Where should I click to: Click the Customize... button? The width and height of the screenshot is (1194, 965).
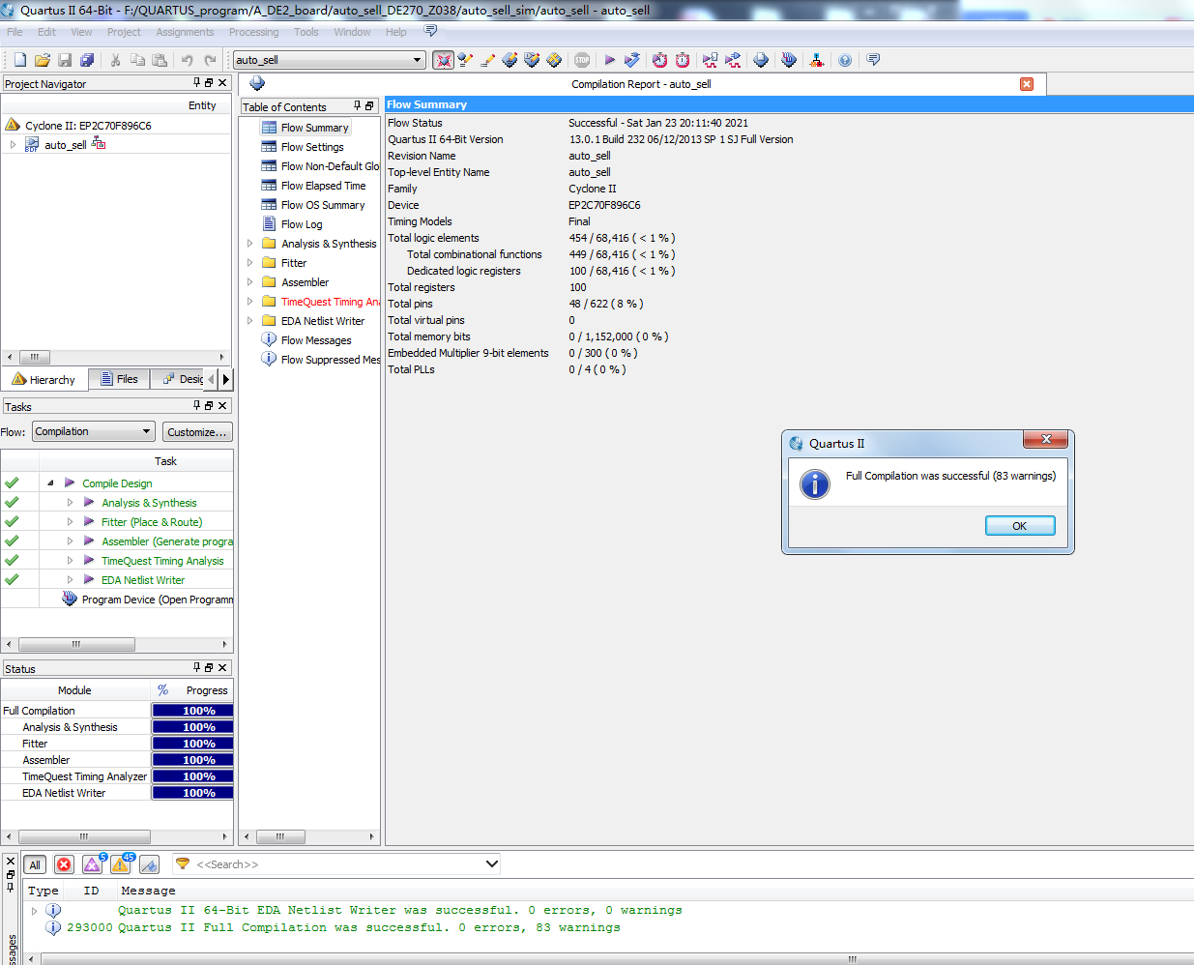[196, 432]
